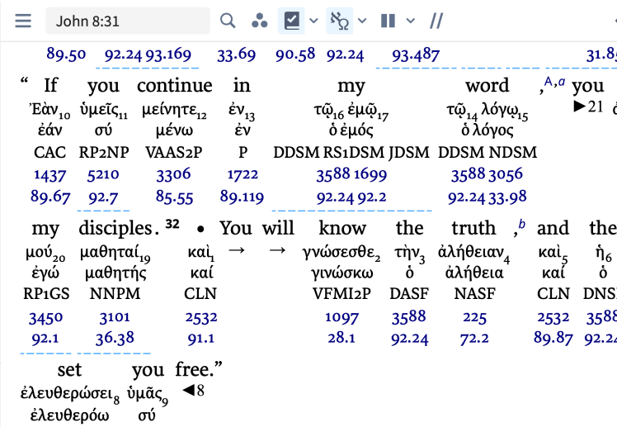Viewport: 617px width, 427px height.
Task: Open the three-dot visual filters icon
Action: pos(259,21)
